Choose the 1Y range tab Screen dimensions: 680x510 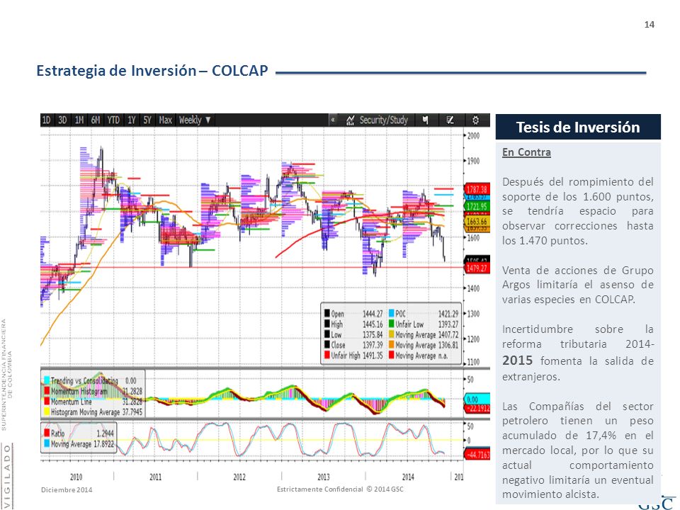(132, 120)
